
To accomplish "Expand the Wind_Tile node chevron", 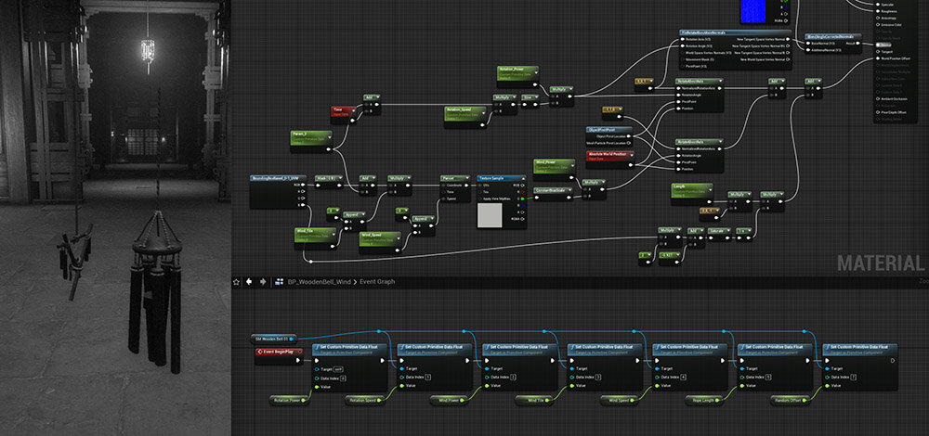I will 334,235.
